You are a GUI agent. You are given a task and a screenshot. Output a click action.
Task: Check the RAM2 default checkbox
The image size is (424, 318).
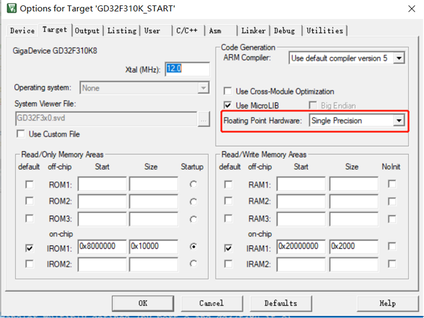(x=229, y=201)
